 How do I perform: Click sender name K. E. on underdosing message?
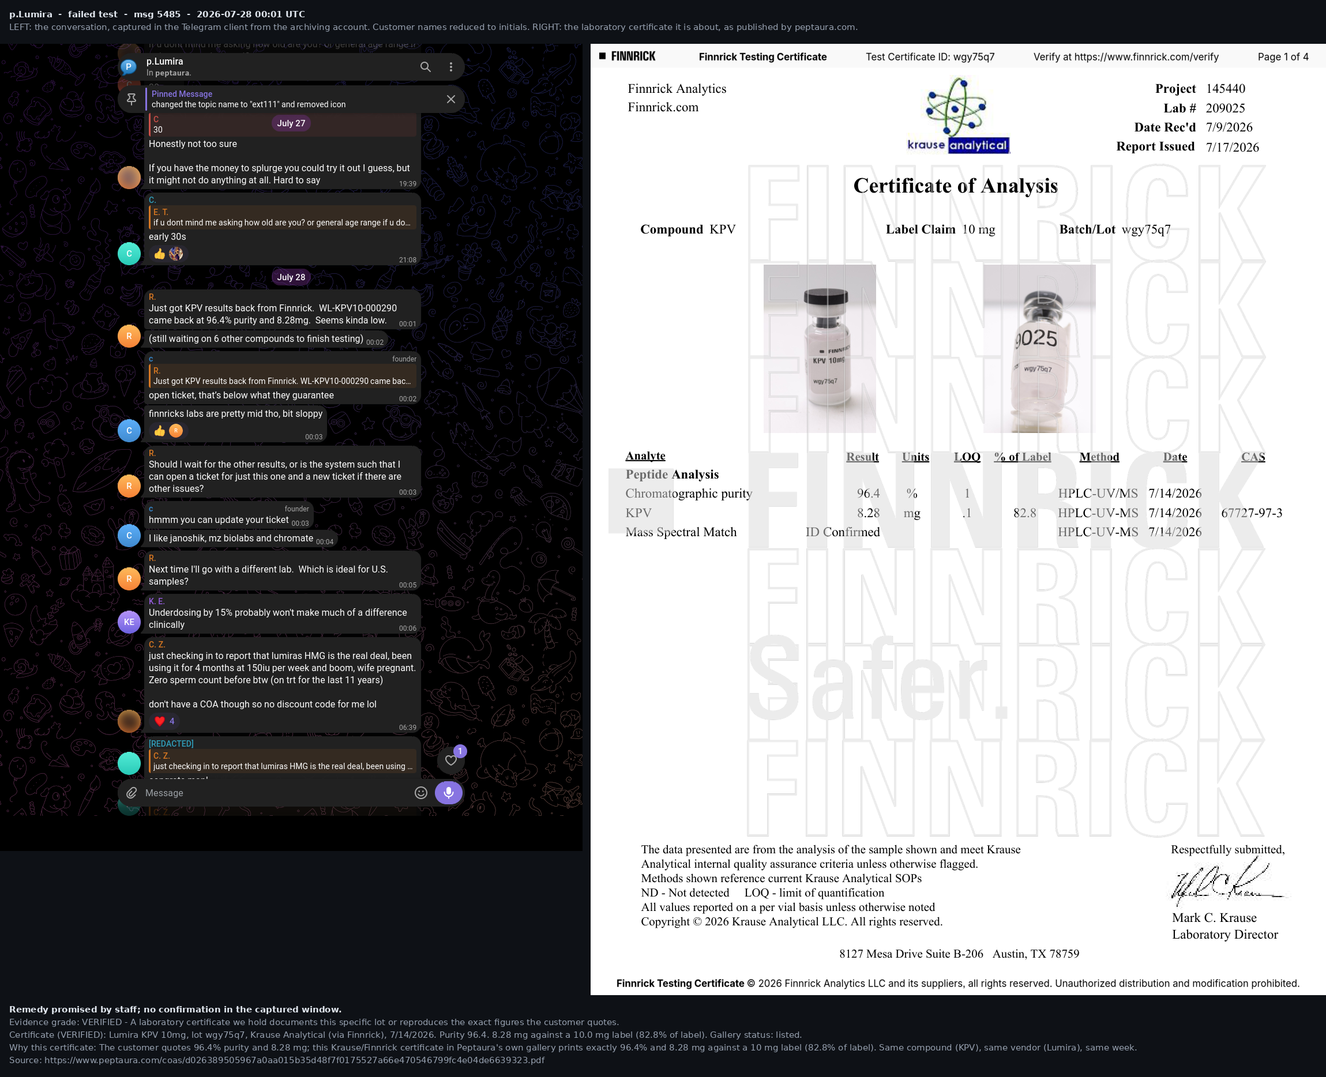[x=156, y=601]
